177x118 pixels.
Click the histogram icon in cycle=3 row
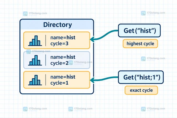[35, 41]
